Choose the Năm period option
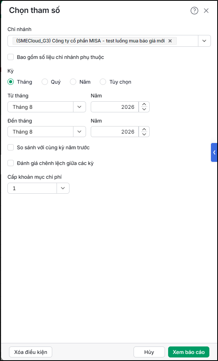Image resolution: width=218 pixels, height=361 pixels. [73, 82]
